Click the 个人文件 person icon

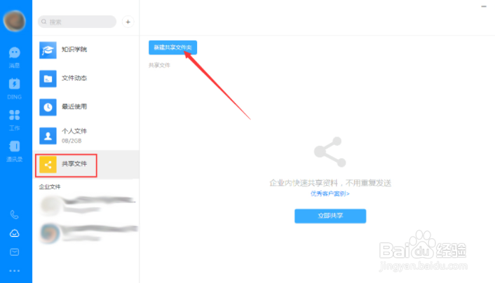(48, 136)
